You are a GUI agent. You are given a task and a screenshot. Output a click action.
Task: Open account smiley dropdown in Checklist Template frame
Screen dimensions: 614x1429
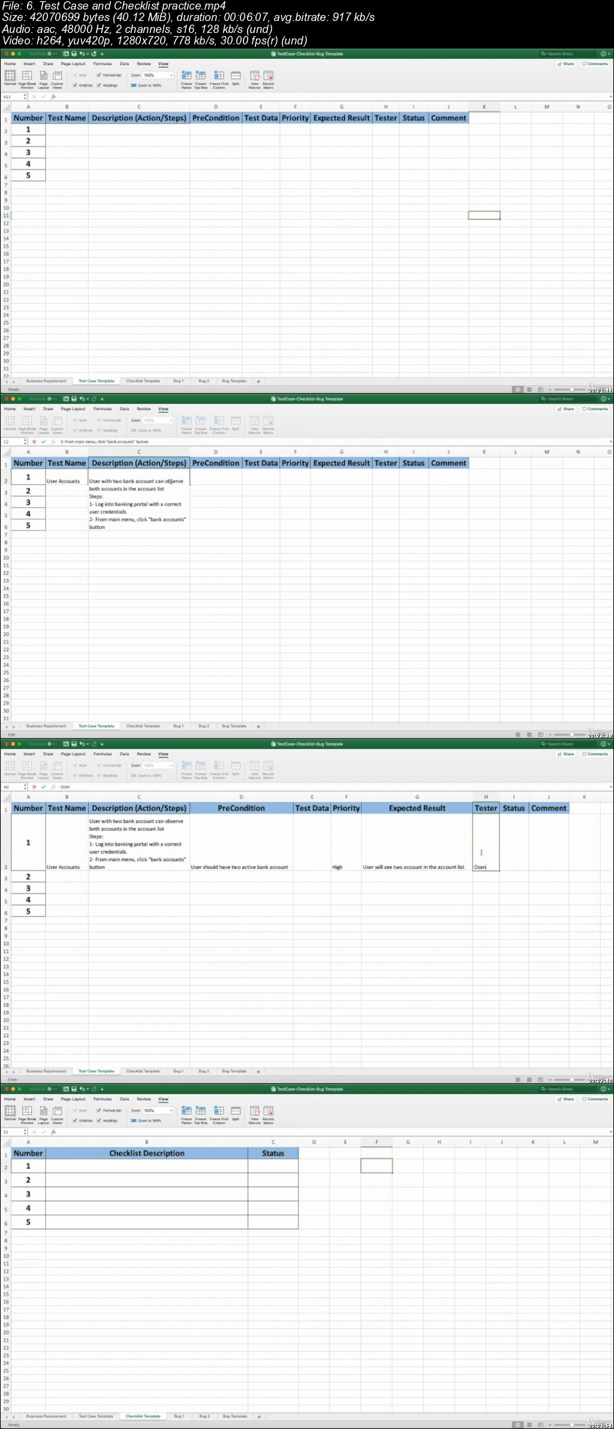[x=604, y=1089]
